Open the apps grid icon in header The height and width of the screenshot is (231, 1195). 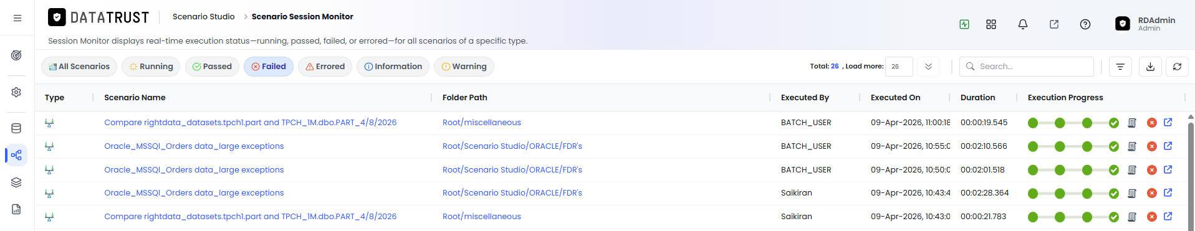[x=991, y=24]
